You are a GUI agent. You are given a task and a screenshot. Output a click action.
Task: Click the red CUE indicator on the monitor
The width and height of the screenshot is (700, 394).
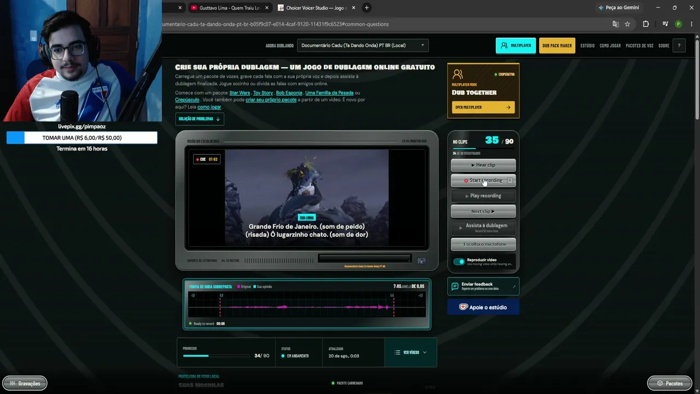click(x=207, y=159)
